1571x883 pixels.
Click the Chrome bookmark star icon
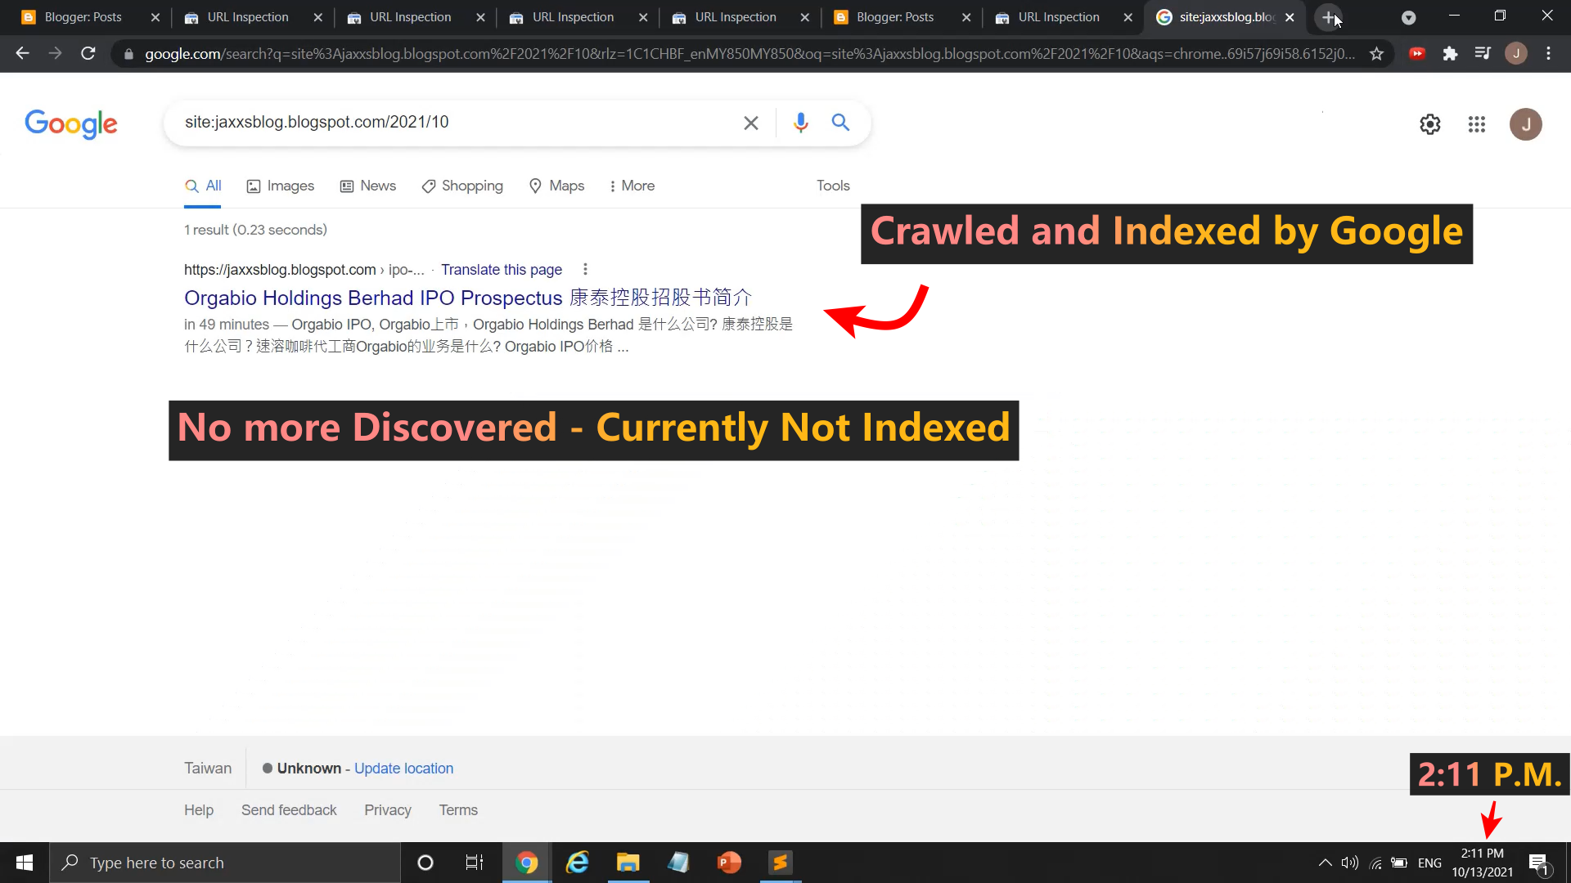1377,53
